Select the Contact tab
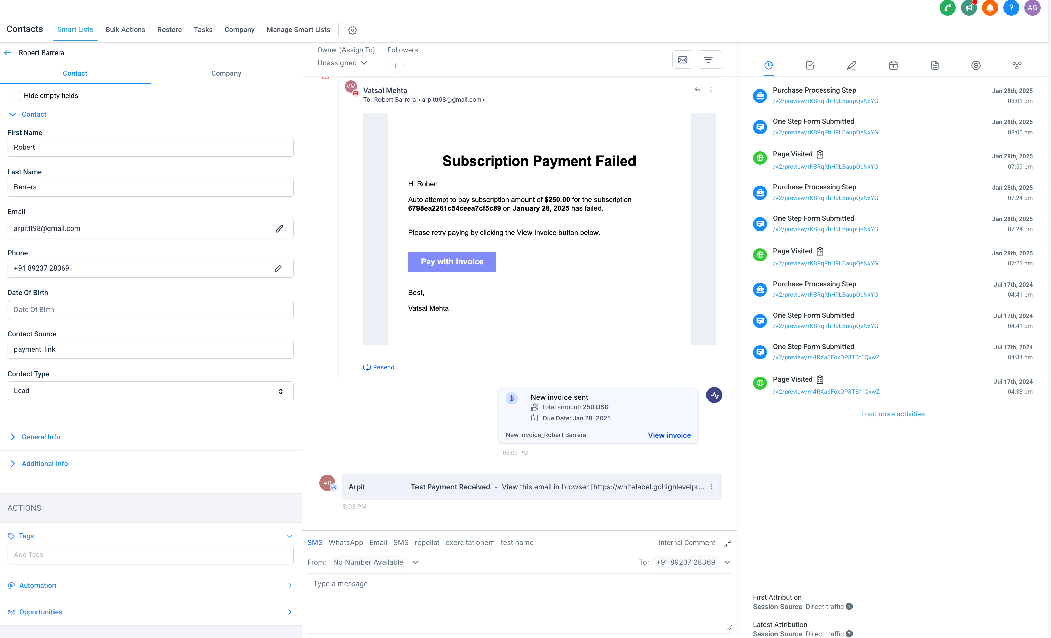The width and height of the screenshot is (1051, 638). click(75, 73)
